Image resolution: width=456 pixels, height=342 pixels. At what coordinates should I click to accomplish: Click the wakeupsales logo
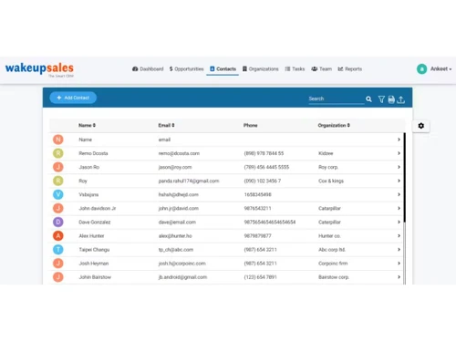coord(39,69)
